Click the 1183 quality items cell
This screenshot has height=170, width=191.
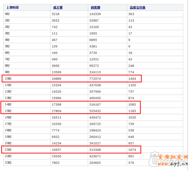[132, 111]
